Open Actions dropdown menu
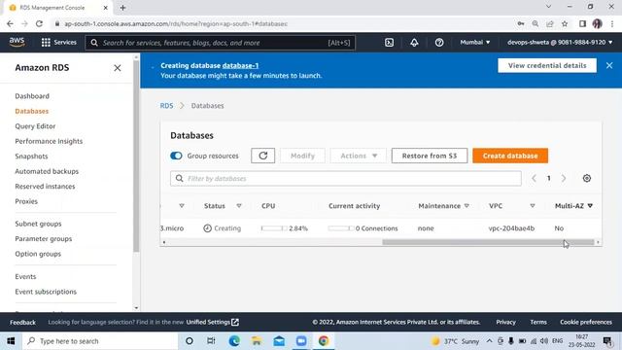Screen dimensions: 622x350 click(359, 156)
